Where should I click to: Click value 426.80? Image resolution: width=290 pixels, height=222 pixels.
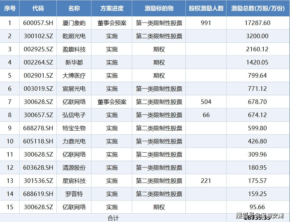click(257, 141)
